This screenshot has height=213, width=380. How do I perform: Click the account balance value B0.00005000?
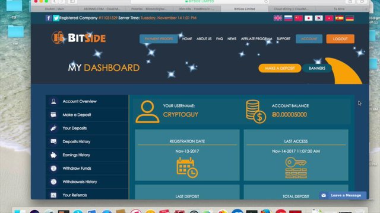tap(289, 115)
